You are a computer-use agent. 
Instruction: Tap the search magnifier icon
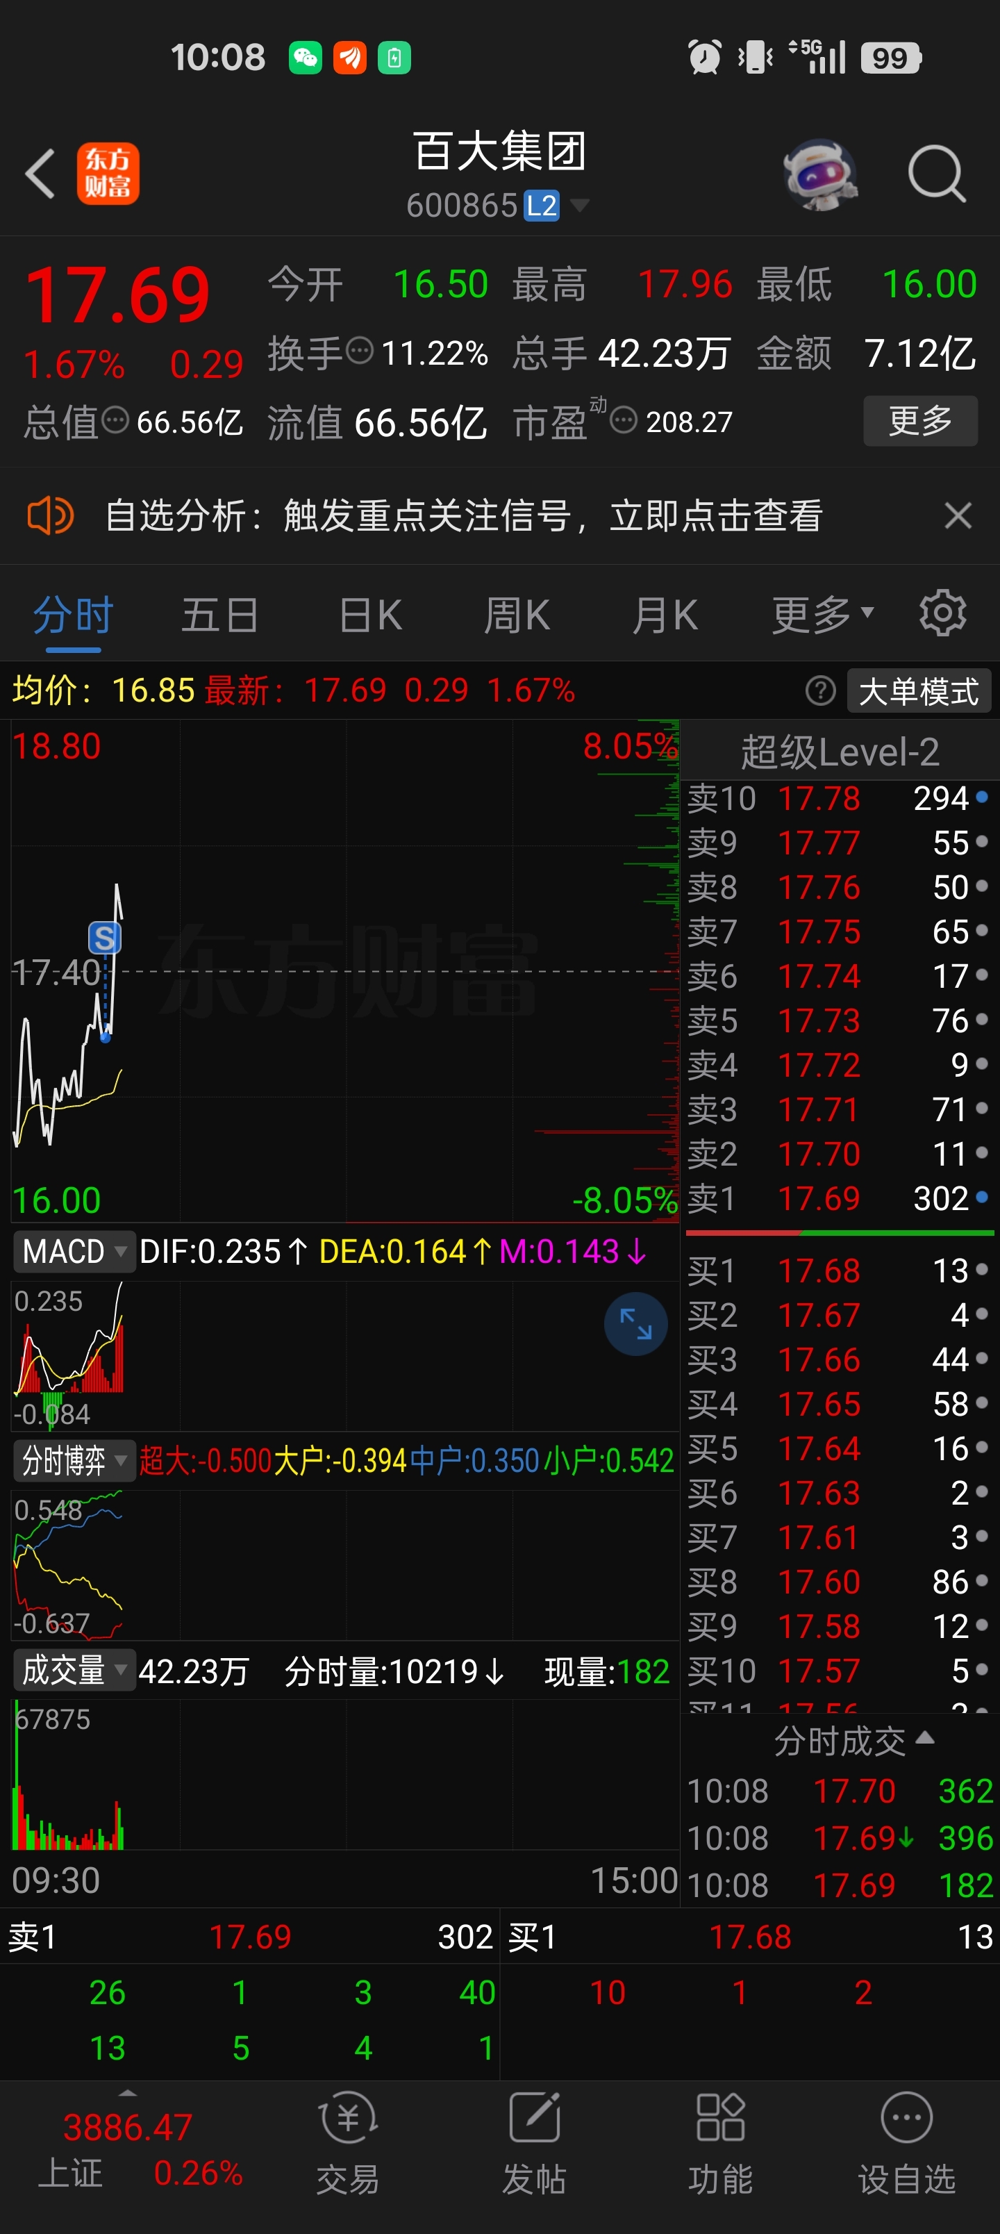pyautogui.click(x=937, y=174)
